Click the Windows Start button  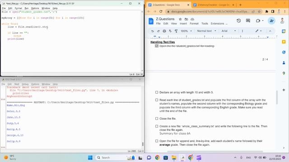click(90, 157)
